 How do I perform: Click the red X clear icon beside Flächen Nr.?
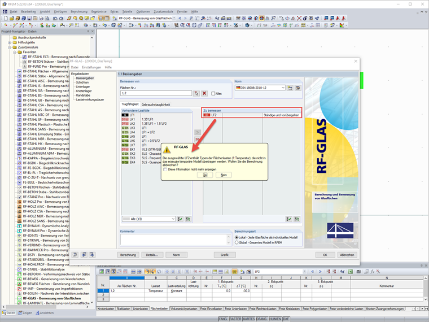pos(204,93)
